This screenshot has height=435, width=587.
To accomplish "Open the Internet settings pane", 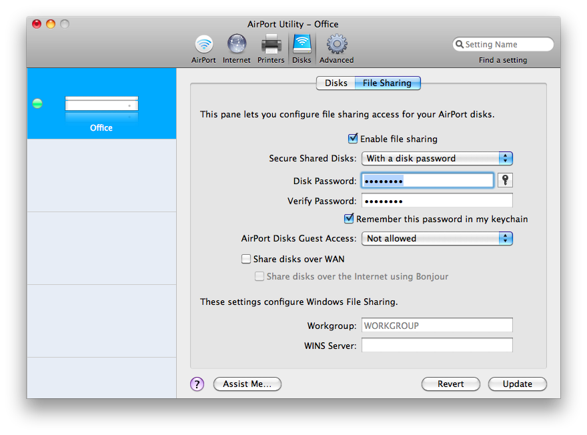I will tap(237, 49).
